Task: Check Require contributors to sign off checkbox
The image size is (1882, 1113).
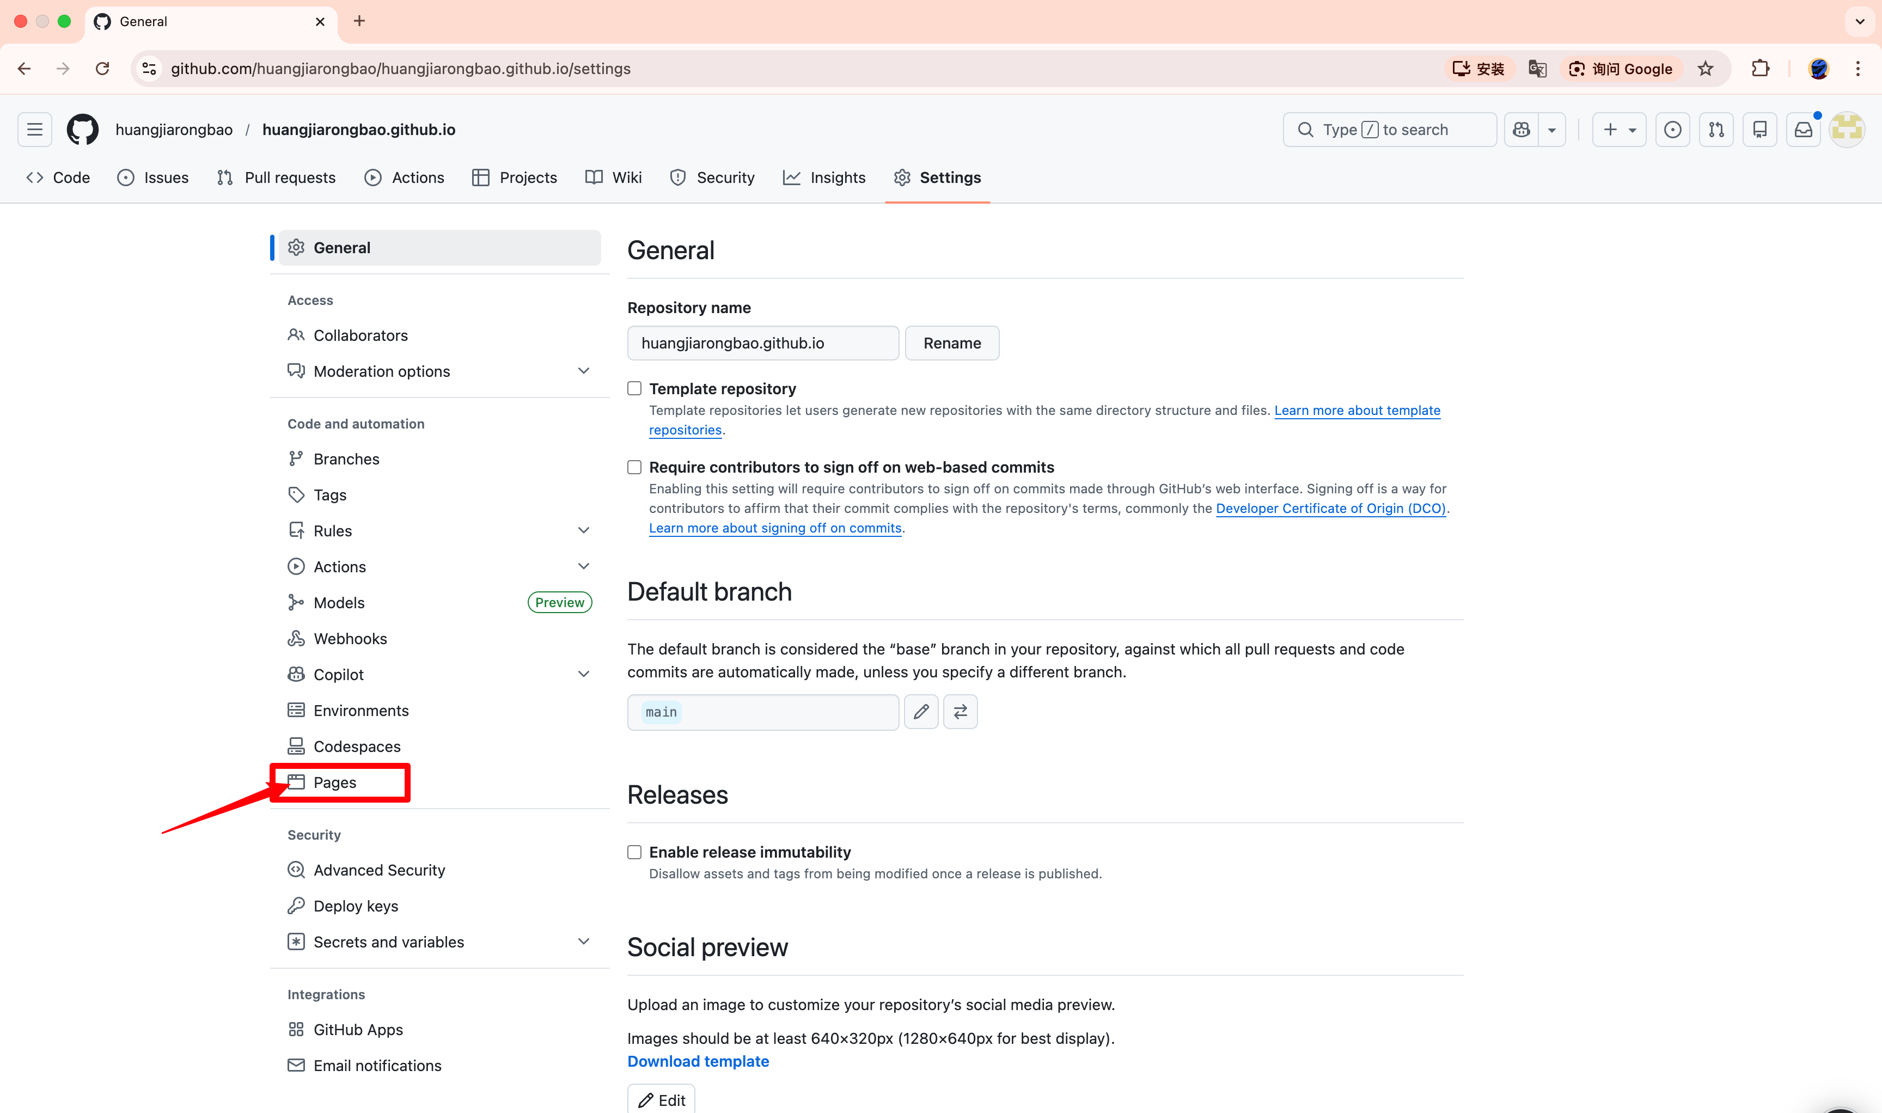Action: (634, 467)
